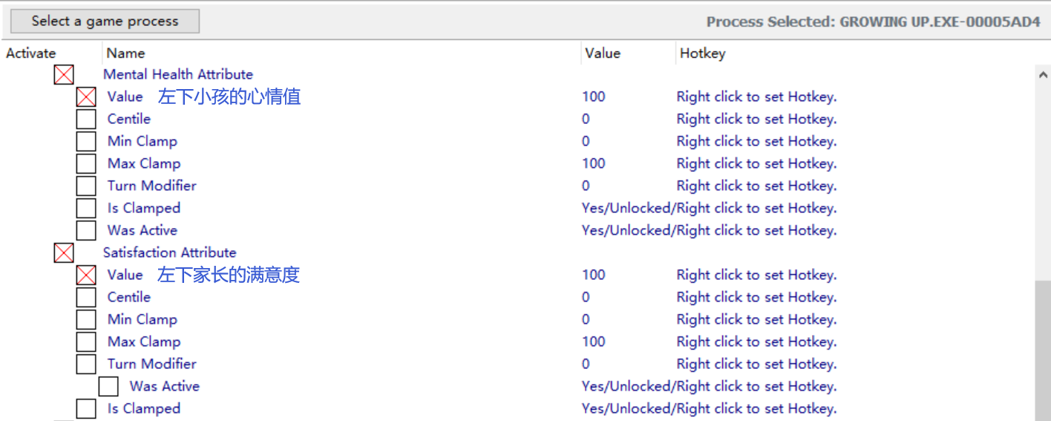Click the Select a game process button

[105, 22]
